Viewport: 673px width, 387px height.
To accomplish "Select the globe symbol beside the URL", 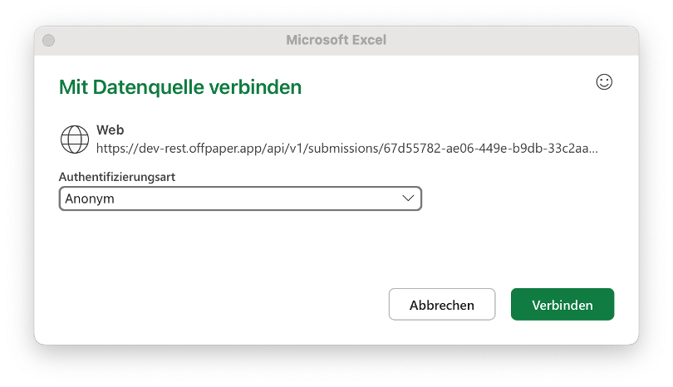I will click(x=75, y=140).
